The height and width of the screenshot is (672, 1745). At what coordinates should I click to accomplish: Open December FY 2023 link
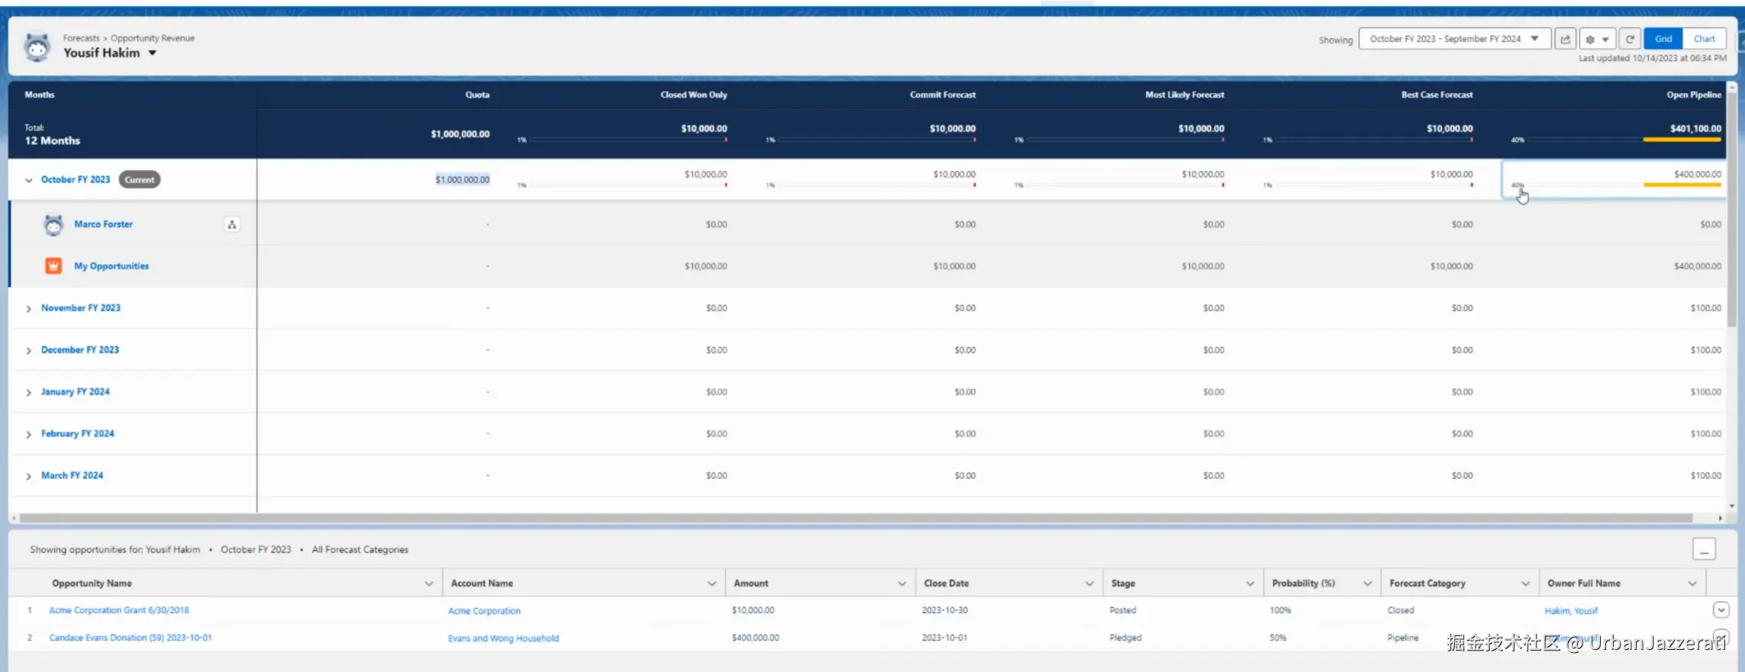(x=80, y=349)
